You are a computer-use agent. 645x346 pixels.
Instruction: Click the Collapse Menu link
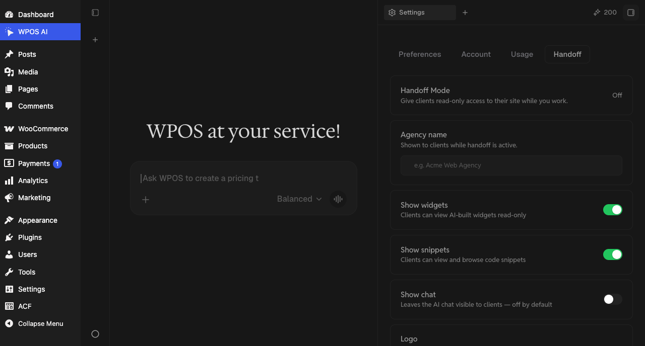[40, 324]
